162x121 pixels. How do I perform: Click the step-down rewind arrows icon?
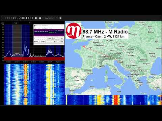40,18
